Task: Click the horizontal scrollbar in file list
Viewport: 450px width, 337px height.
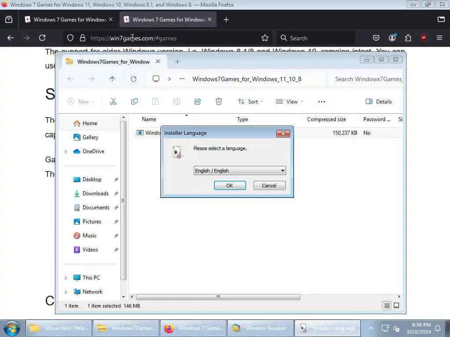Action: click(x=218, y=297)
